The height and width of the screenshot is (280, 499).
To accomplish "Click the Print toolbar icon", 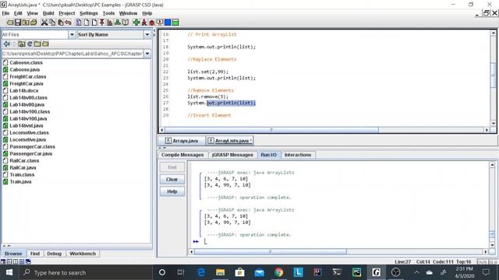I will click(34, 23).
